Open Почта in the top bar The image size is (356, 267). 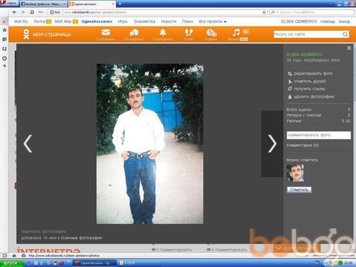[39, 21]
